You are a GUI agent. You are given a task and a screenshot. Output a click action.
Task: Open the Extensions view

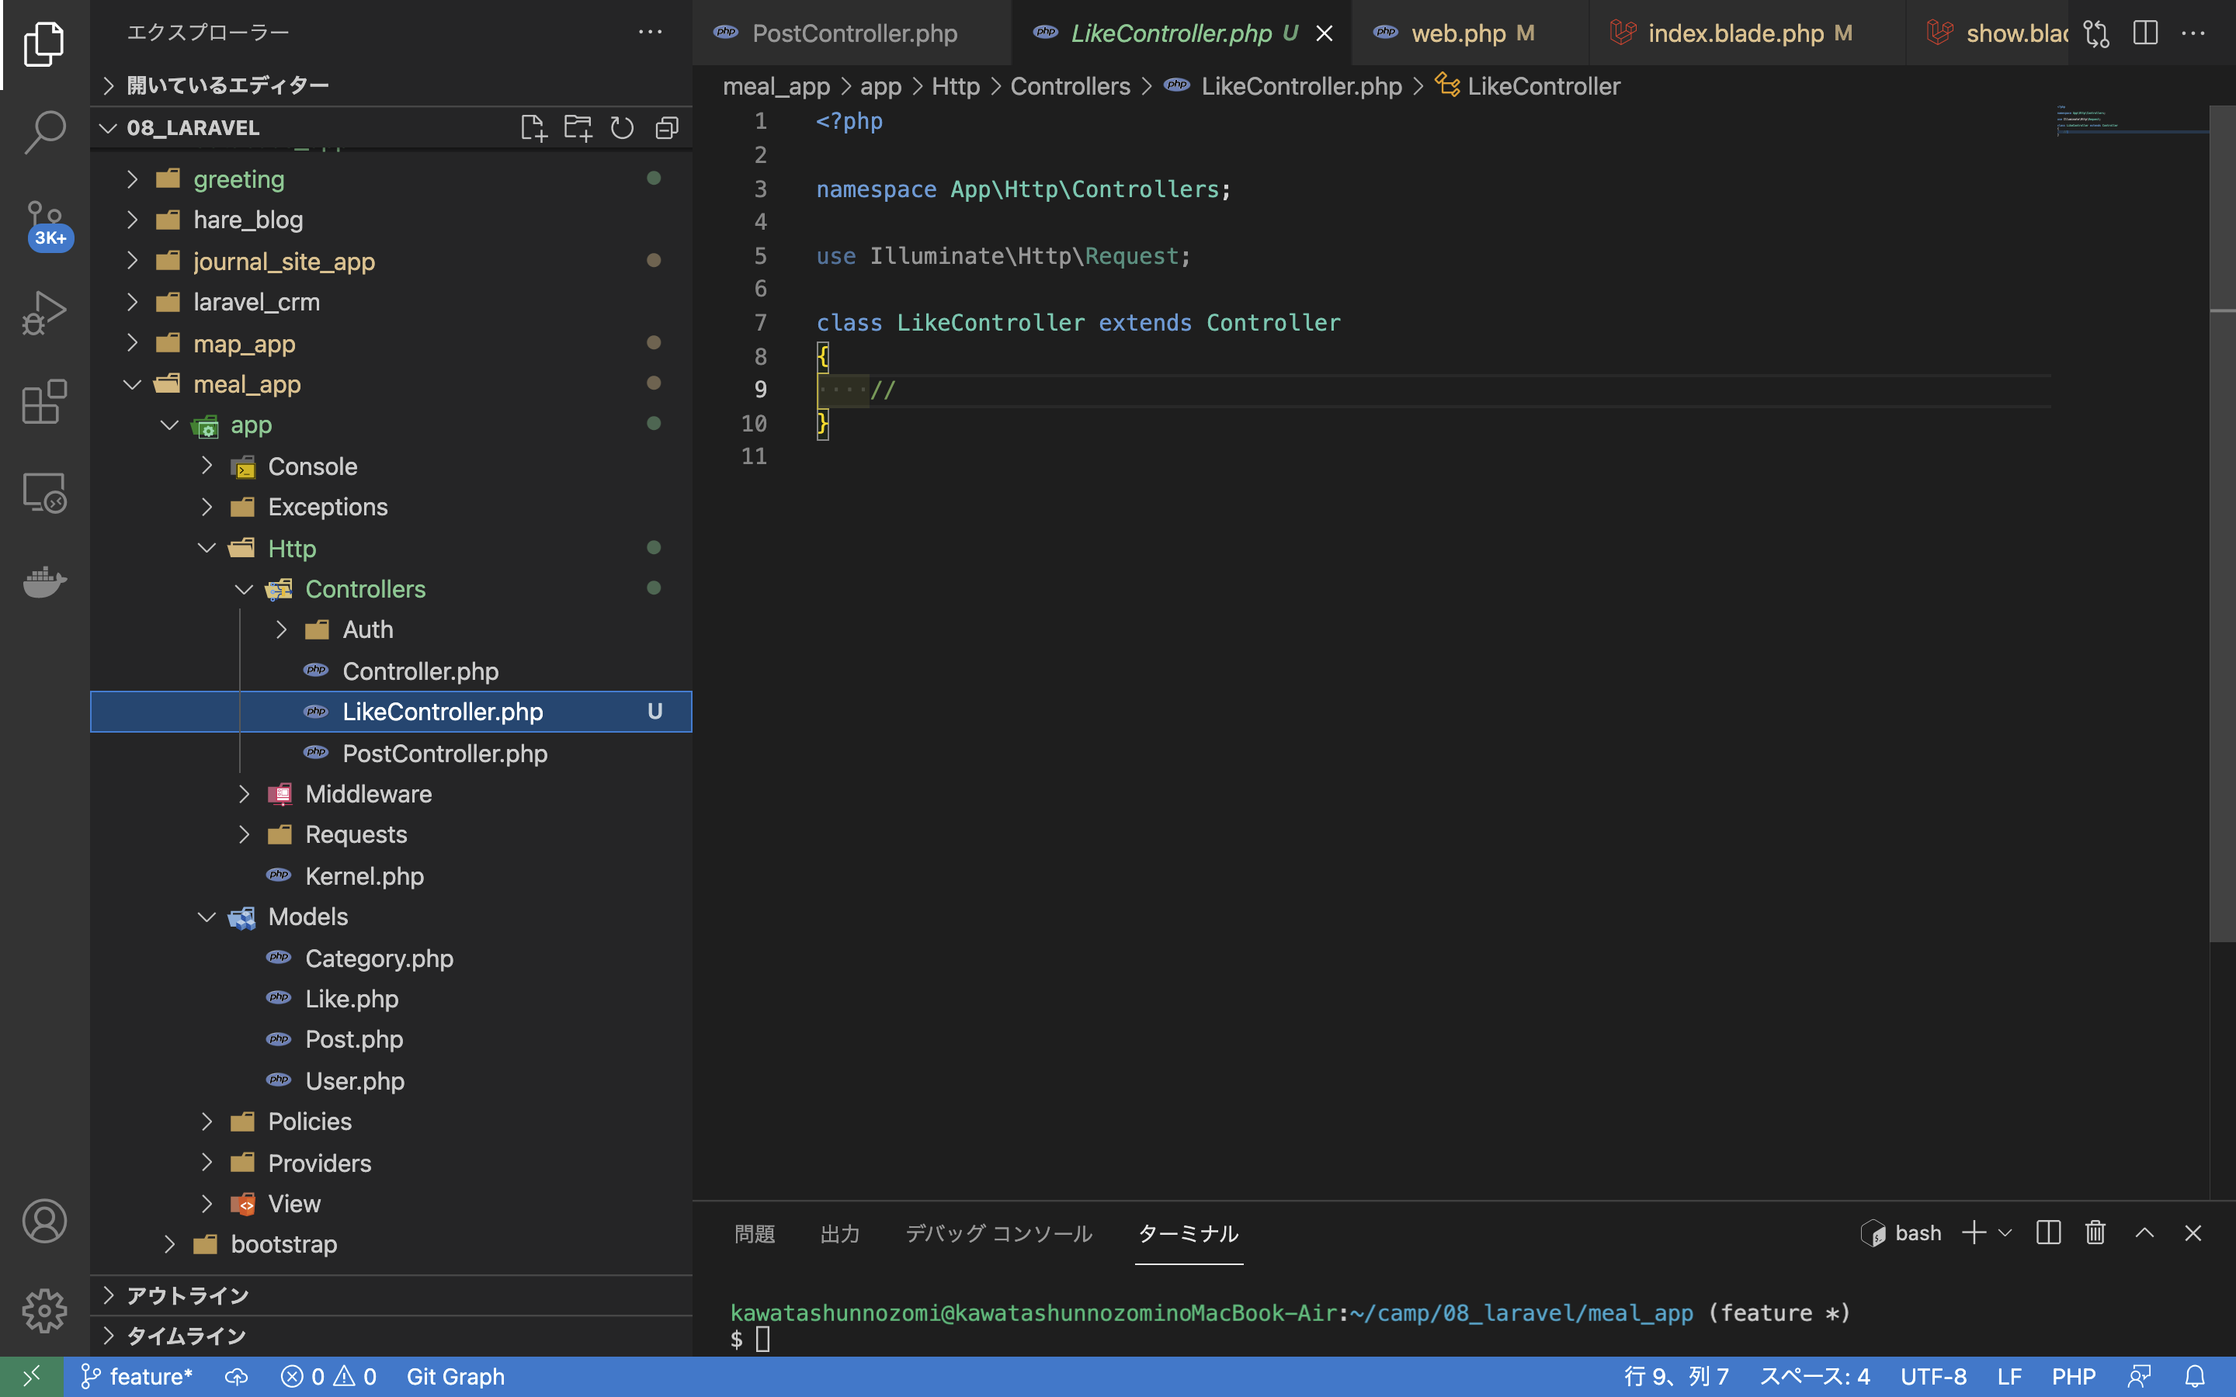44,403
